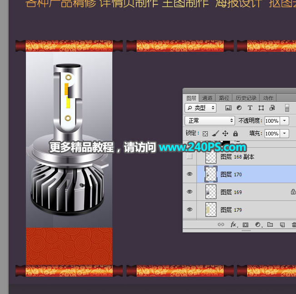This screenshot has width=296, height=294.
Task: Click the 填充 100% value field
Action: (x=272, y=134)
